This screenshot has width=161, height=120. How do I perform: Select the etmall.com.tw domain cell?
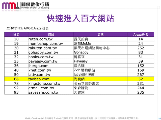(x=51, y=88)
